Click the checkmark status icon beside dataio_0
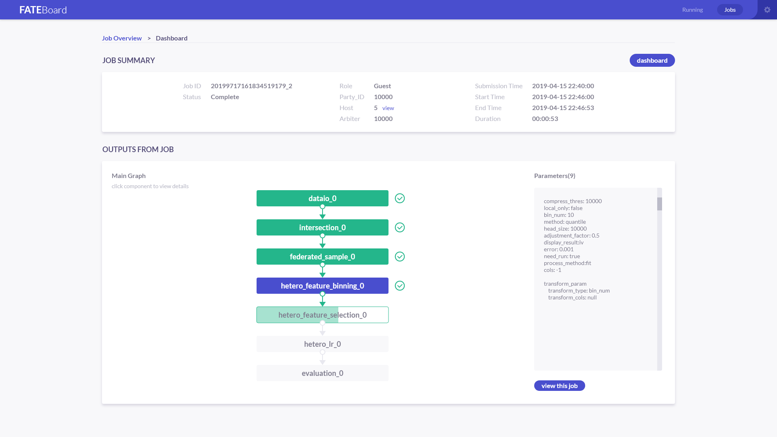Image resolution: width=777 pixels, height=437 pixels. click(400, 198)
